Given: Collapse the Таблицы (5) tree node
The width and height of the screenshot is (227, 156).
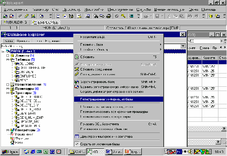Looking at the screenshot, I should coord(8,60).
